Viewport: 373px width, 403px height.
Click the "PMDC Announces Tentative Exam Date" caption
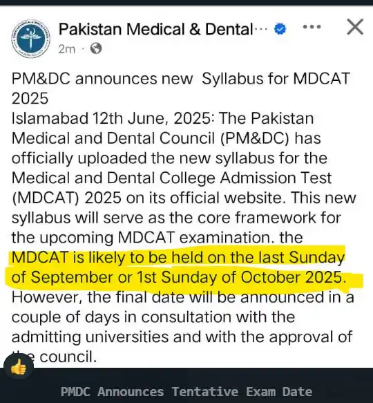[186, 392]
